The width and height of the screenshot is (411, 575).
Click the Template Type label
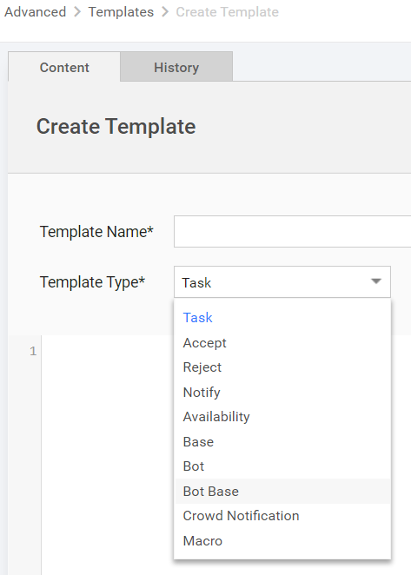click(x=92, y=282)
